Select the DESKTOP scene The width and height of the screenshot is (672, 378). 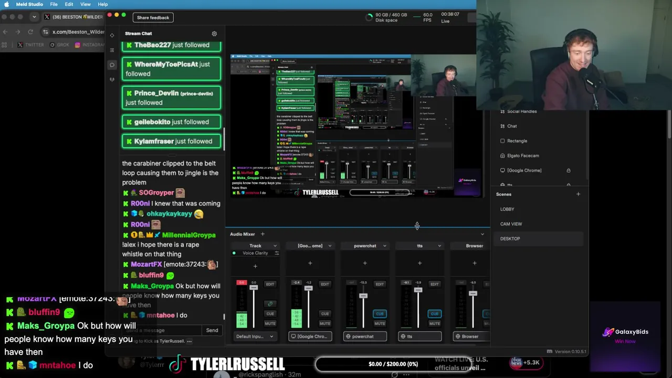pyautogui.click(x=539, y=238)
